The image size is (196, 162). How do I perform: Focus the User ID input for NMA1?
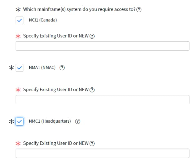tap(102, 100)
